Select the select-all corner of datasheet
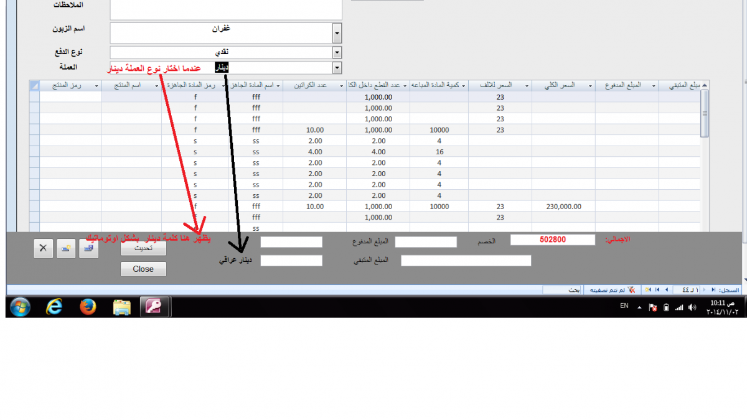Viewport: 747px width, 420px height. [34, 86]
